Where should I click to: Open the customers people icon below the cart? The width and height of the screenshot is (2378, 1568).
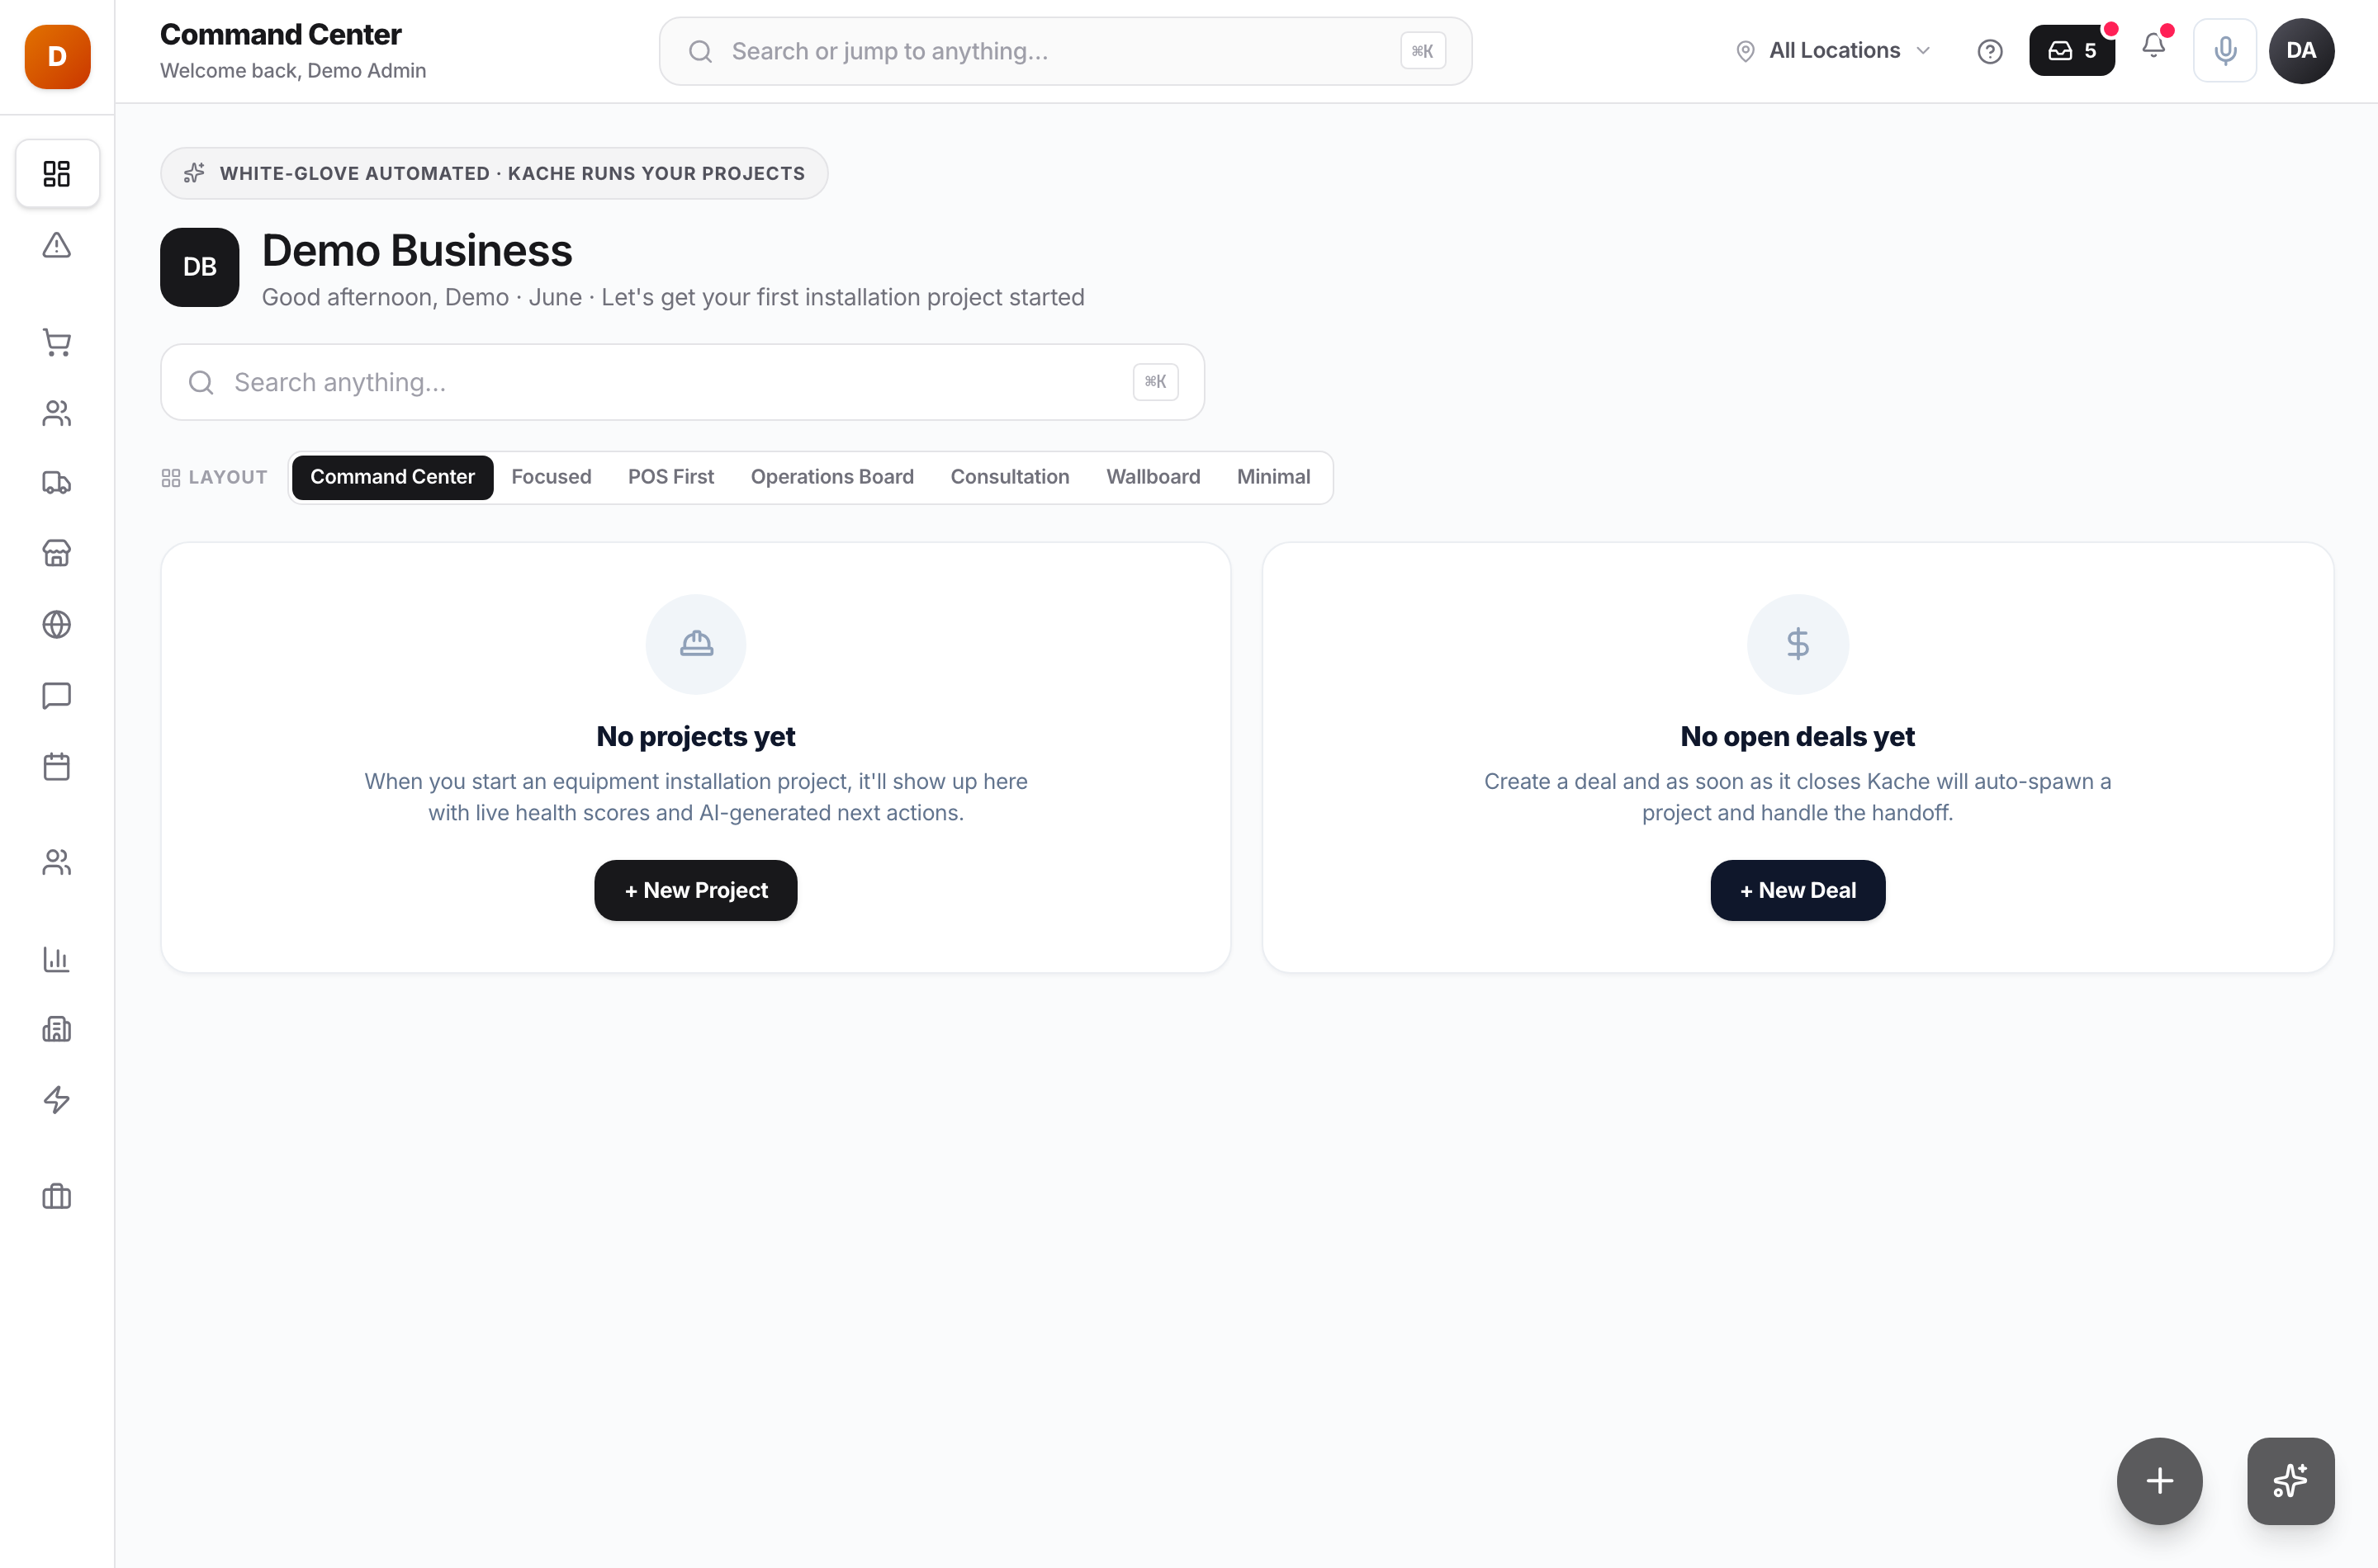pos(57,413)
